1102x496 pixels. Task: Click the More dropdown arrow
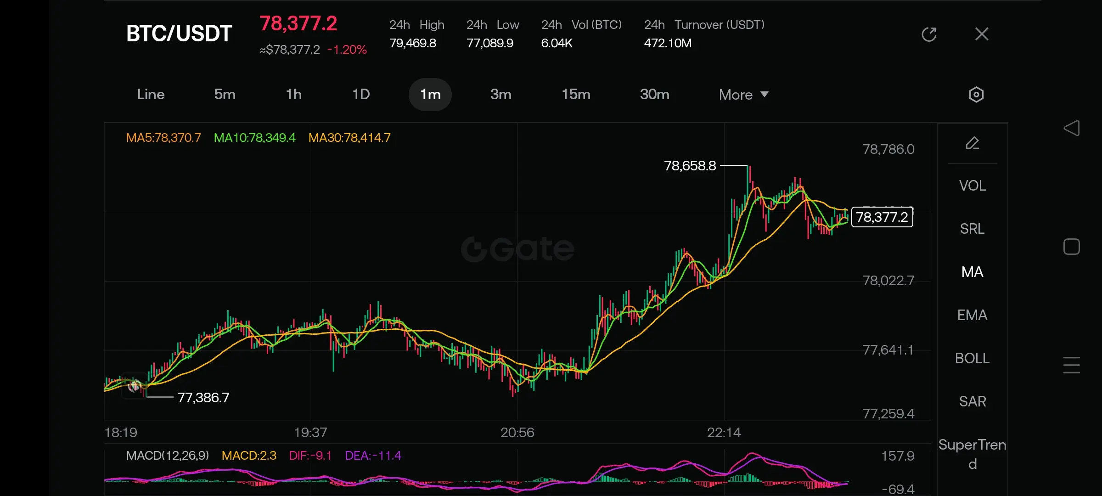pyautogui.click(x=765, y=94)
